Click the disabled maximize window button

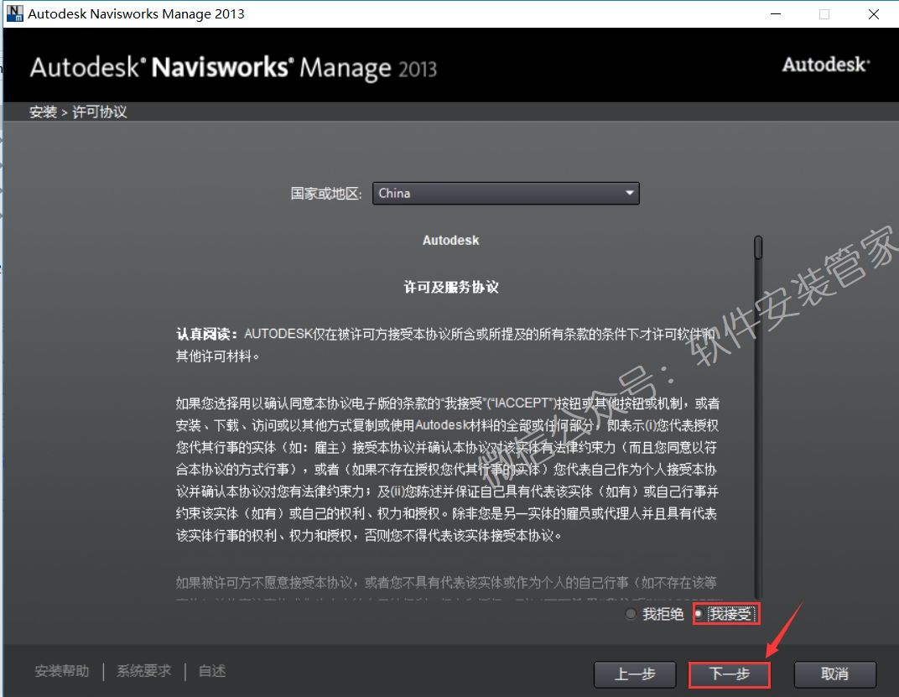coord(824,14)
